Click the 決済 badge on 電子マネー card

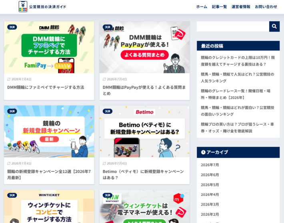pyautogui.click(x=108, y=195)
